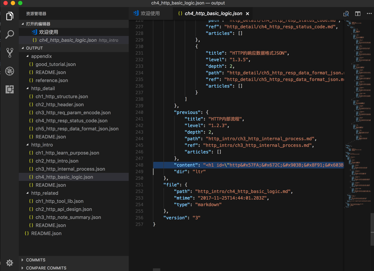374x271 pixels.
Task: Open the more actions ellipsis menu
Action: tap(369, 14)
